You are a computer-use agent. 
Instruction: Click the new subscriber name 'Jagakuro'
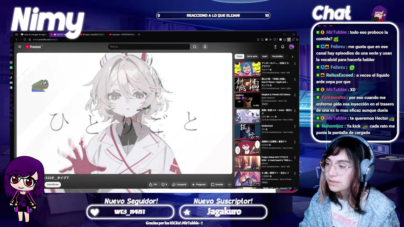pyautogui.click(x=224, y=212)
